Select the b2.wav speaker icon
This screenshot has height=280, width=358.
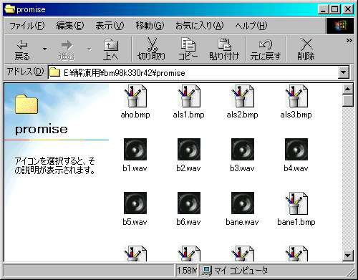click(x=189, y=150)
